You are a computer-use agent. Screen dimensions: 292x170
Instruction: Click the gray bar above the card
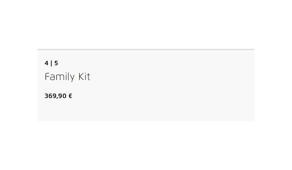tap(146, 50)
